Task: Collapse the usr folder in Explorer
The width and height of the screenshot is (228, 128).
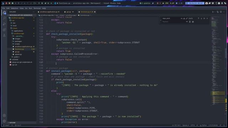Action: [x=13, y=21]
